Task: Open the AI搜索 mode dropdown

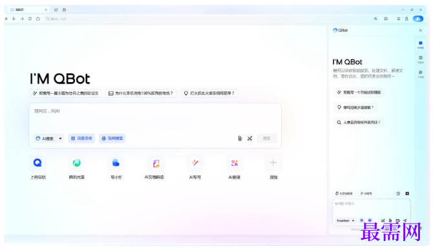Action: pyautogui.click(x=48, y=138)
